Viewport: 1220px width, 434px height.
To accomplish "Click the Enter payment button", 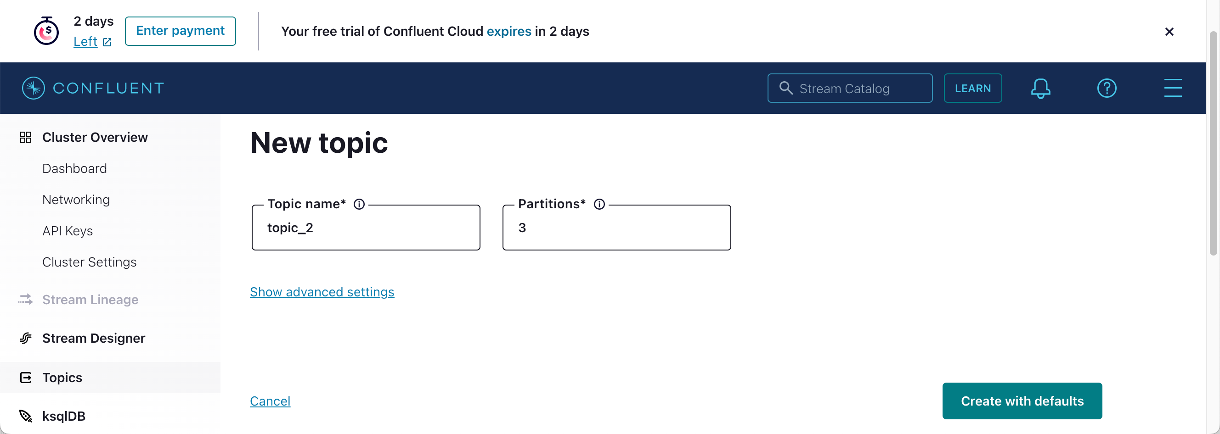I will (181, 31).
